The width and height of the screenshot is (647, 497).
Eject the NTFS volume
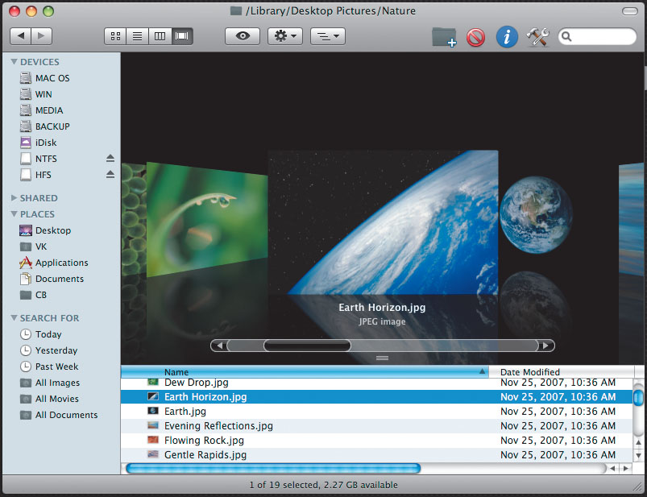110,159
